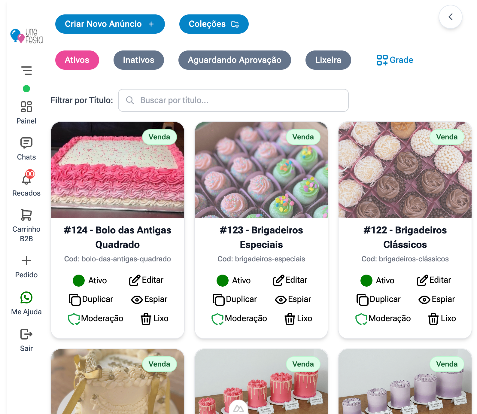Click the Sair logout icon

[26, 334]
